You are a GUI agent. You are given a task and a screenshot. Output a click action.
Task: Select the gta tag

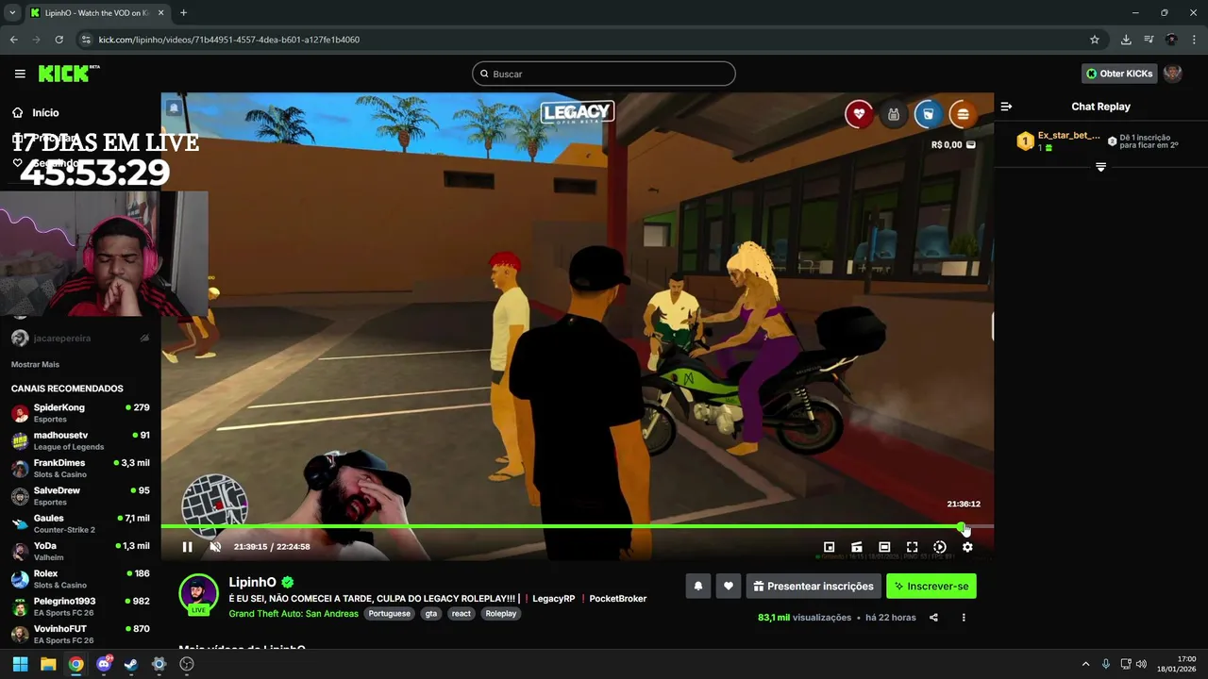431,614
